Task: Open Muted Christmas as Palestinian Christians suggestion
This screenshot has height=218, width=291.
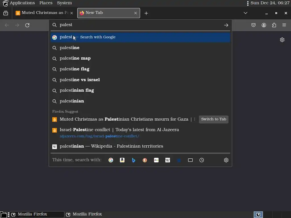Action: point(124,119)
